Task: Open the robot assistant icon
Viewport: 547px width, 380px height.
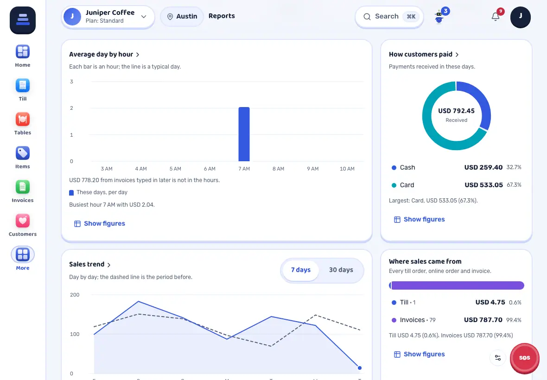Action: 439,17
